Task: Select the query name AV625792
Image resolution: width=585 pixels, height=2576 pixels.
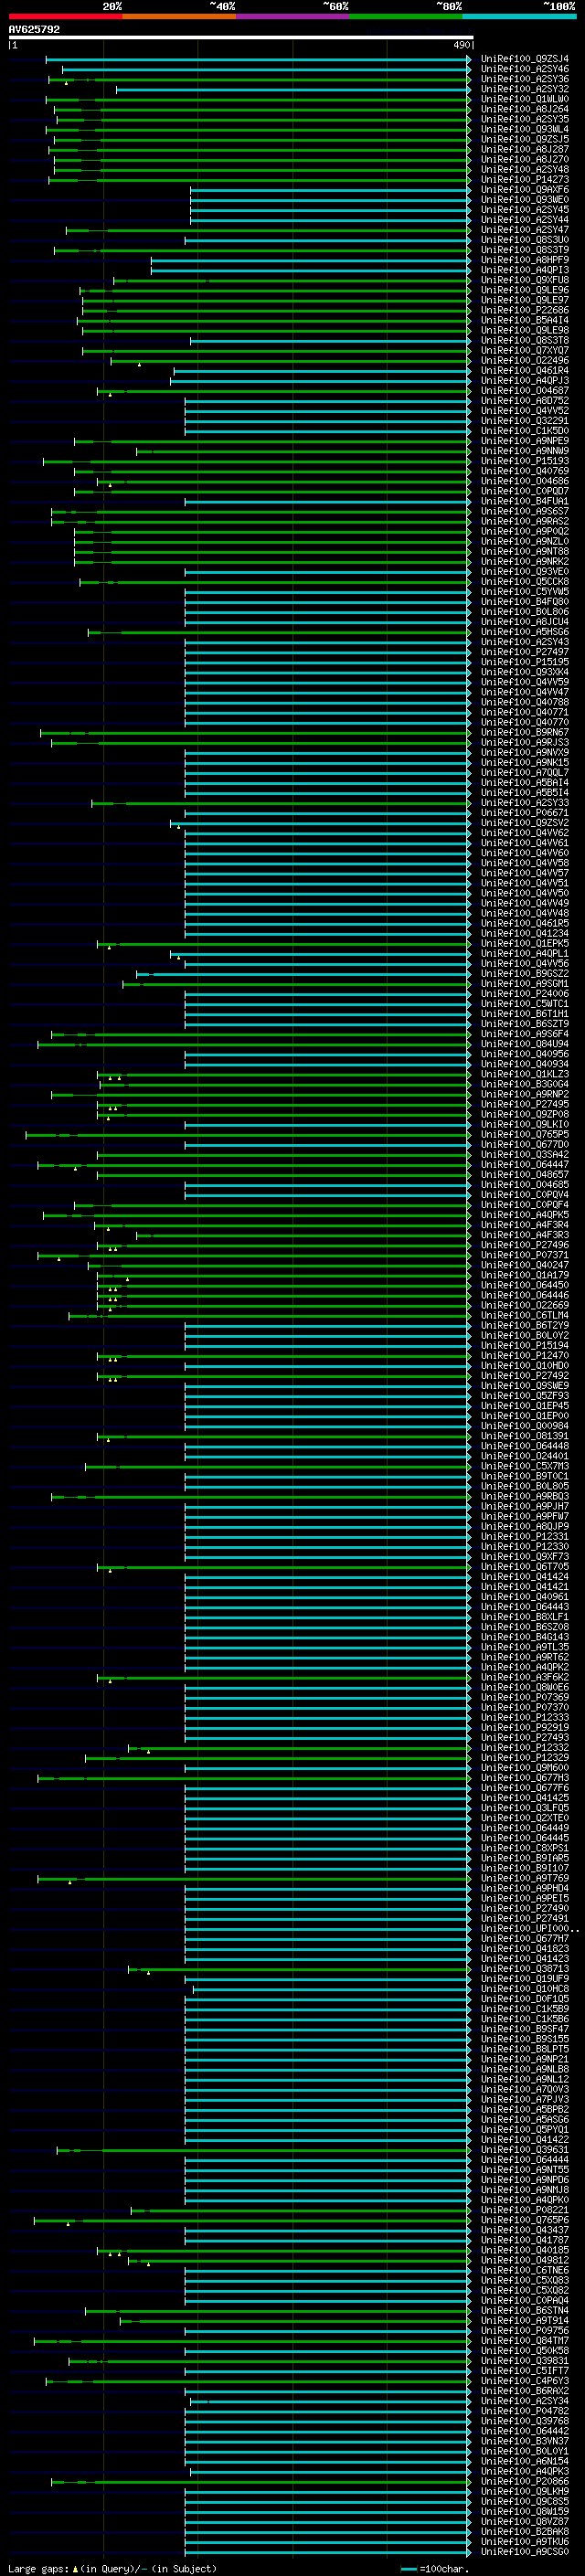Action: pos(34,30)
